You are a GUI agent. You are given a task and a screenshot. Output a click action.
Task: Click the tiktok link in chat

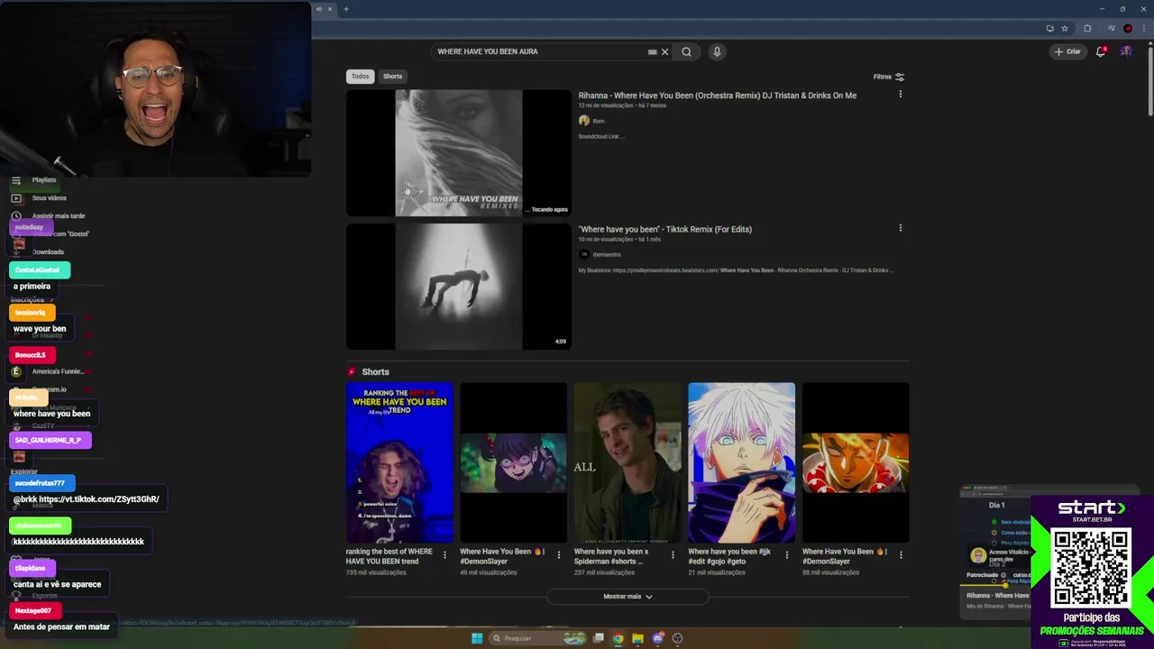click(x=98, y=499)
